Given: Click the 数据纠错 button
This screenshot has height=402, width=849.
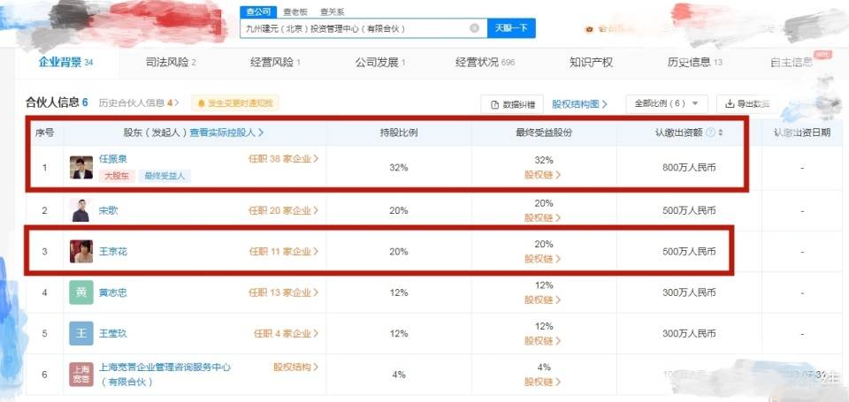Looking at the screenshot, I should (512, 104).
